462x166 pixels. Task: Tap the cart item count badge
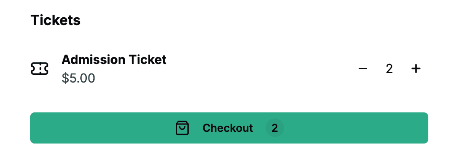tap(275, 128)
